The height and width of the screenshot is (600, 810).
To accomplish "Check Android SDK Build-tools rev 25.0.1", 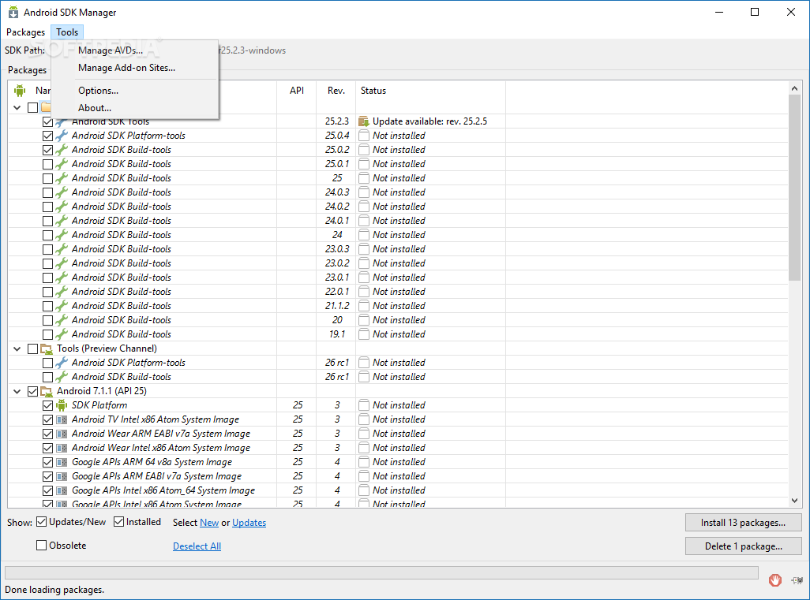I will click(x=47, y=164).
